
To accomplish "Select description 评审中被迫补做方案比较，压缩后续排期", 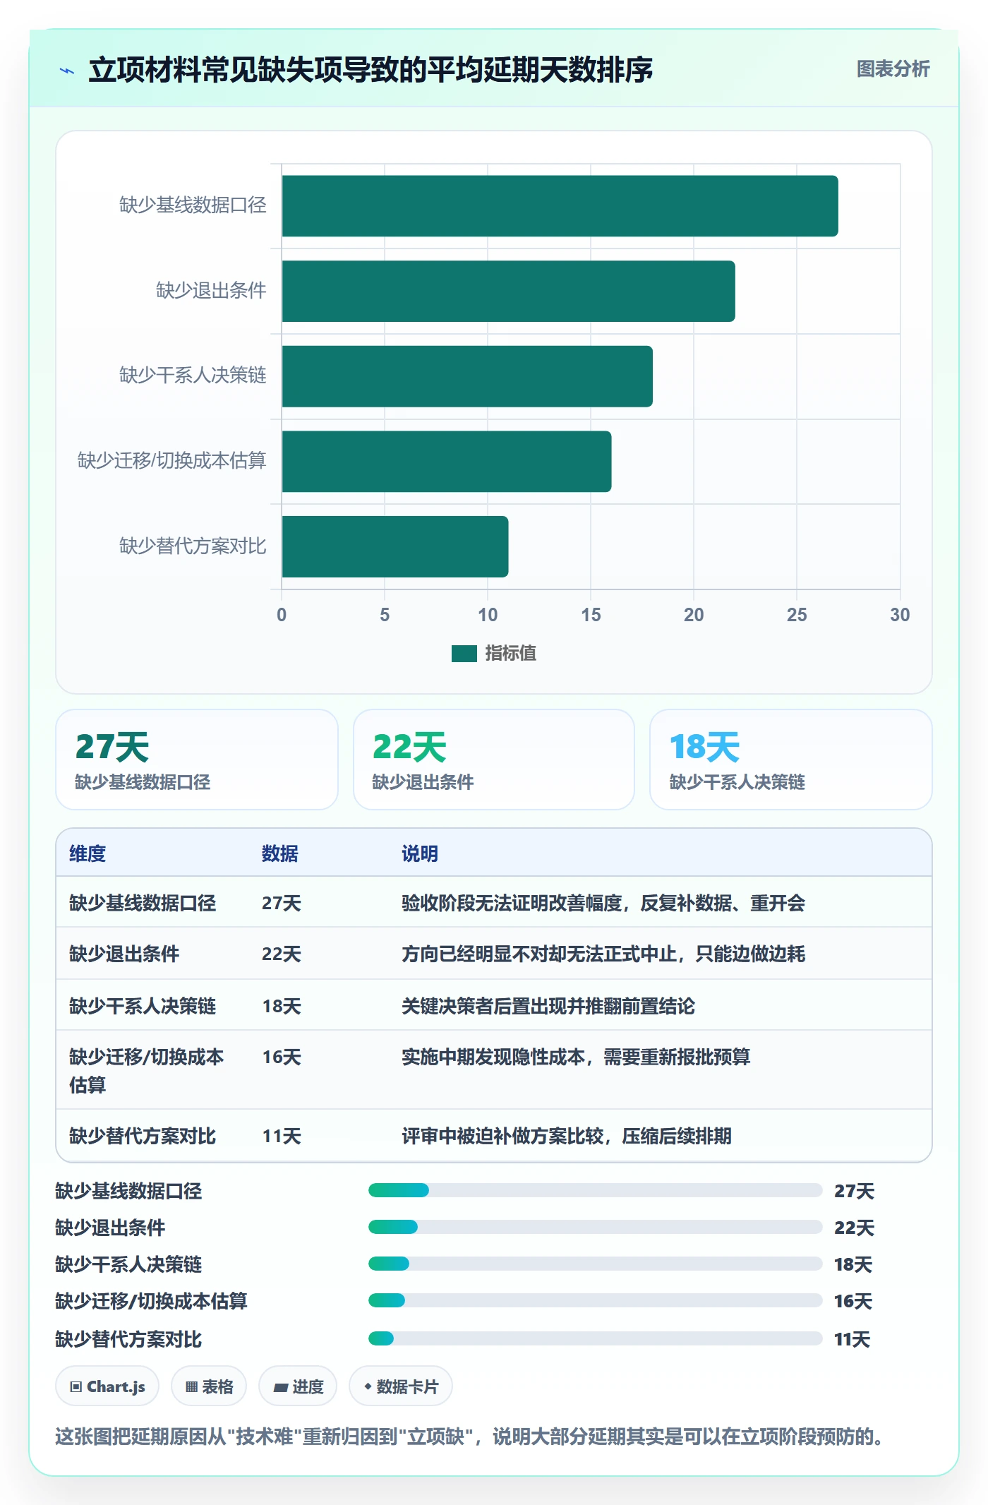I will (567, 1136).
